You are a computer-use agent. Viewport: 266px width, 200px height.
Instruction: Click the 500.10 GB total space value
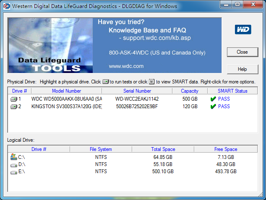163,171
